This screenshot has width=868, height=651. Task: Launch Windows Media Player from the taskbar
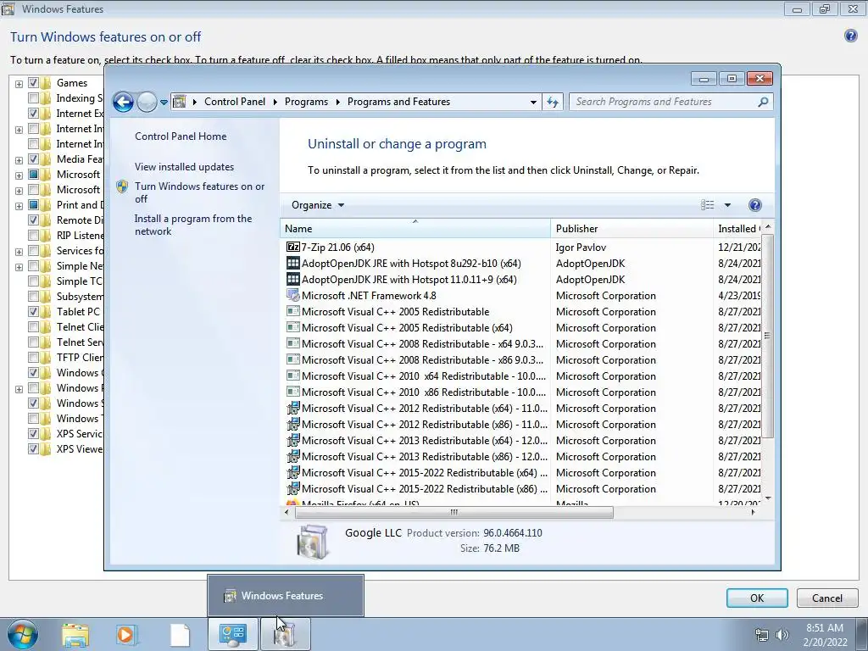pyautogui.click(x=126, y=634)
